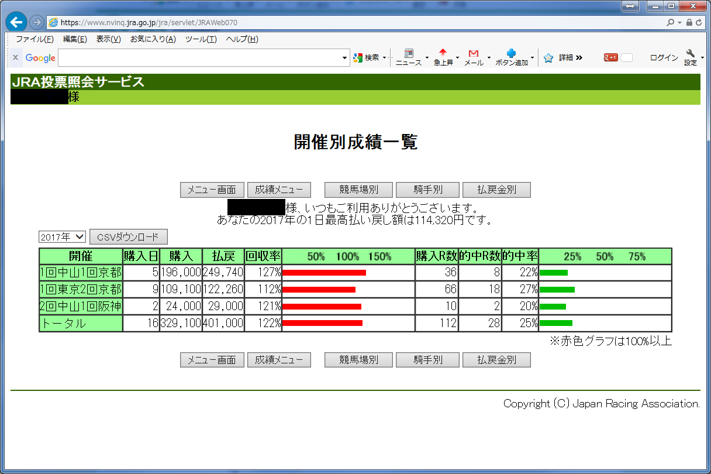Screen dimensions: 711x474
Task: Click the 401,000 total payout cell
Action: coord(223,324)
